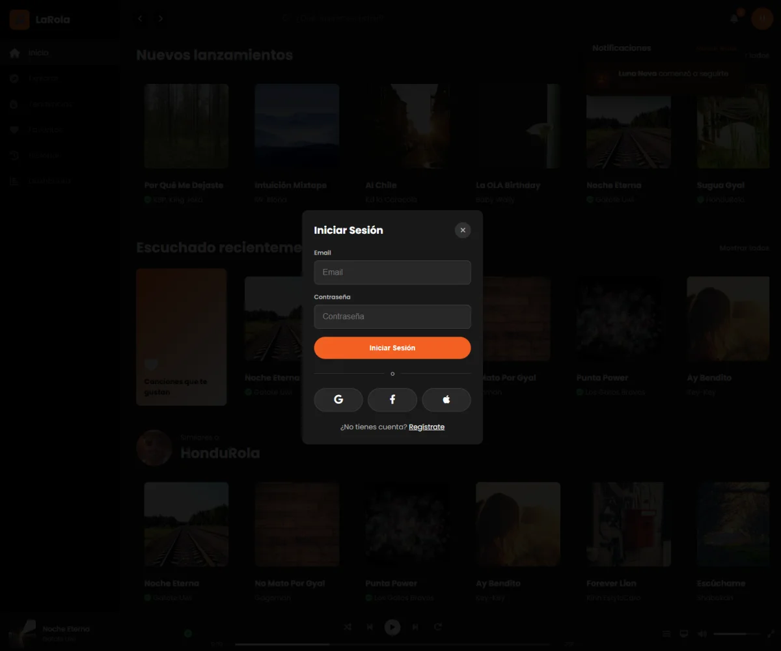Open the Al Chile album cover
This screenshot has height=651, width=781.
[407, 126]
